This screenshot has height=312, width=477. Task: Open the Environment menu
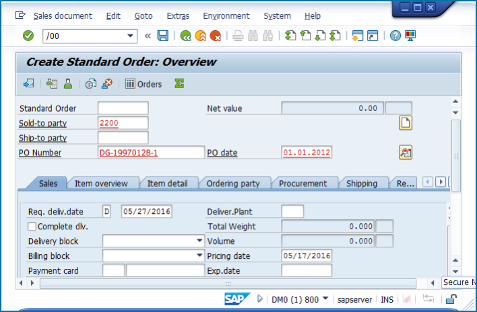pyautogui.click(x=225, y=15)
